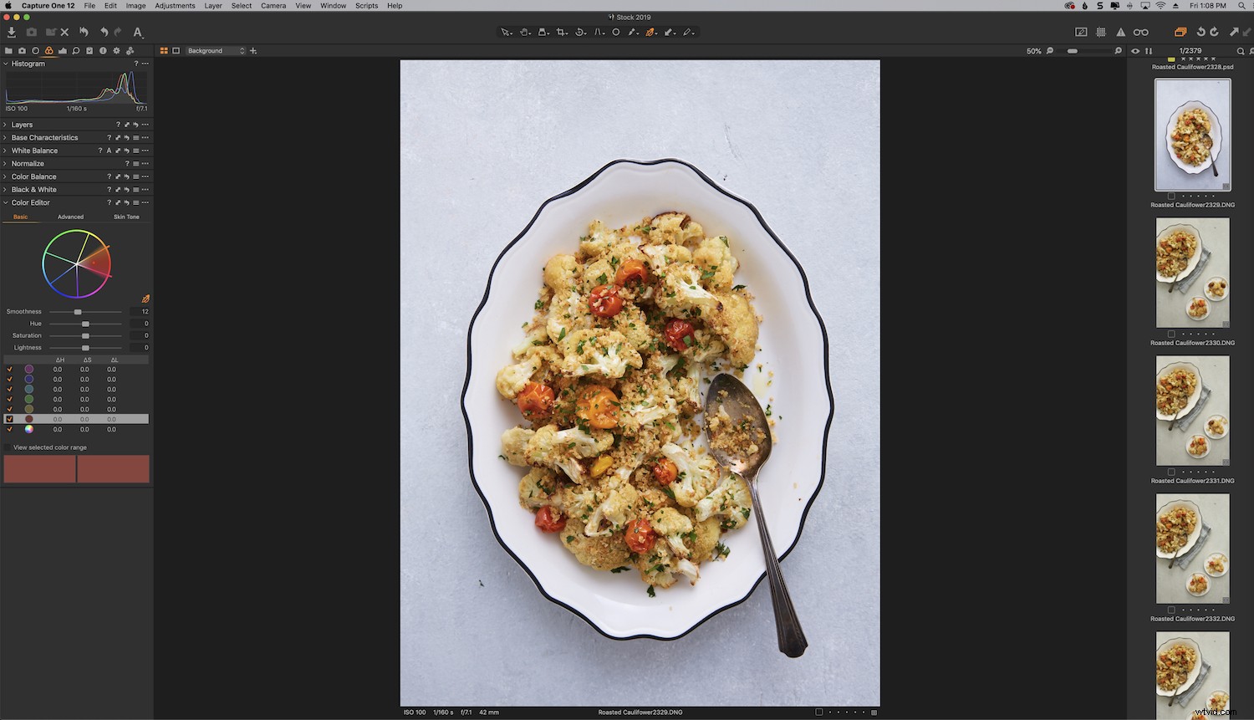This screenshot has height=720, width=1254.
Task: Pick white balance with the eyedropper tool
Action: [633, 32]
